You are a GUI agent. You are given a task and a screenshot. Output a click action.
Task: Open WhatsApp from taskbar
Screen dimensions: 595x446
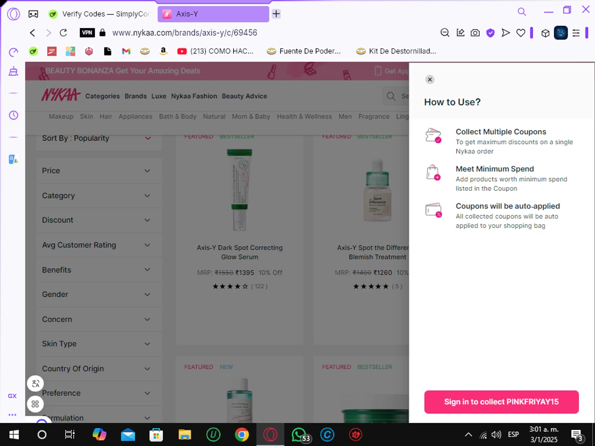[x=299, y=435]
